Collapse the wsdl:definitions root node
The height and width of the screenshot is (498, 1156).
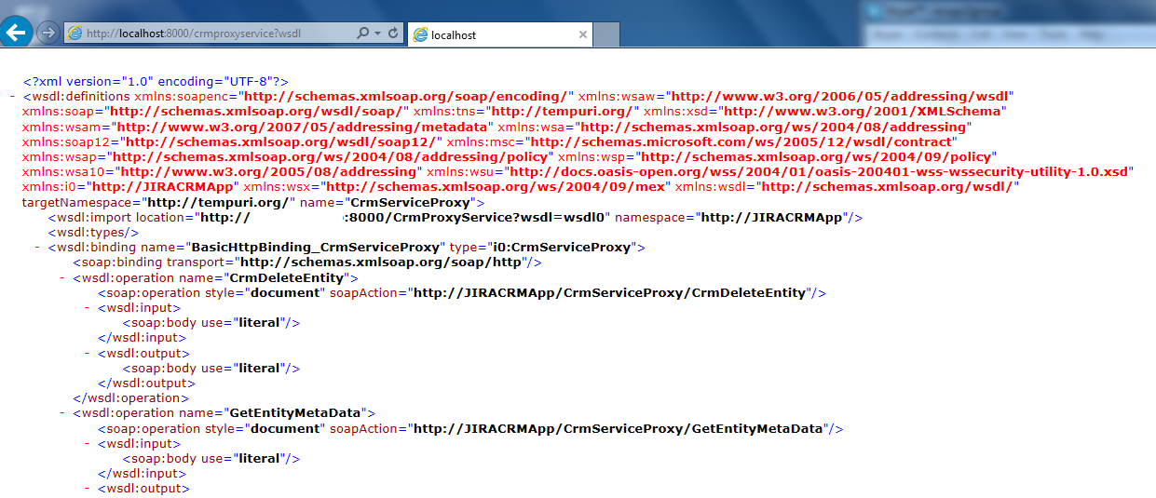pos(12,96)
